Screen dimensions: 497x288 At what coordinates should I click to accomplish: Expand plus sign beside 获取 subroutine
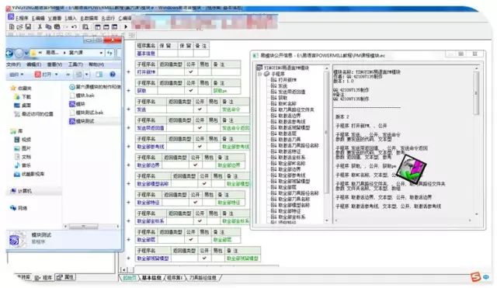point(129,91)
